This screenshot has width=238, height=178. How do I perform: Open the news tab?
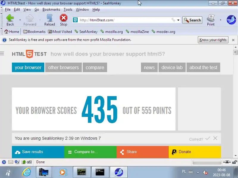pos(149,67)
